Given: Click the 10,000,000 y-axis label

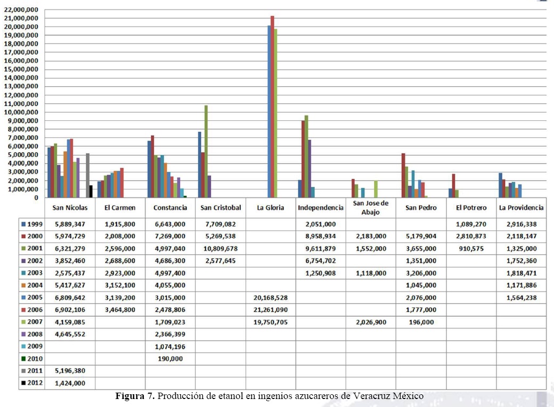Looking at the screenshot, I should tap(21, 112).
